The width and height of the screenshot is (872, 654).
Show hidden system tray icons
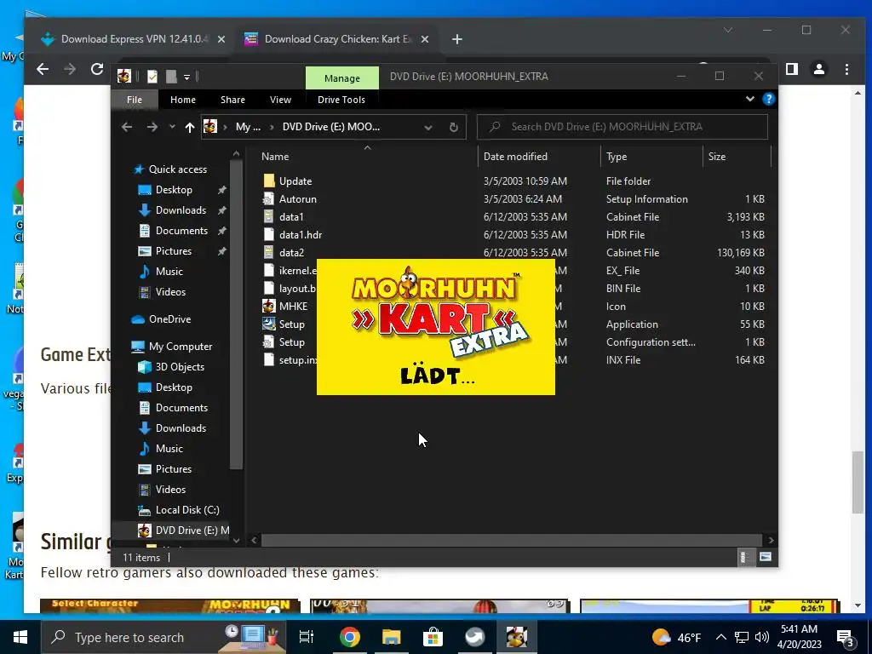[x=720, y=637]
